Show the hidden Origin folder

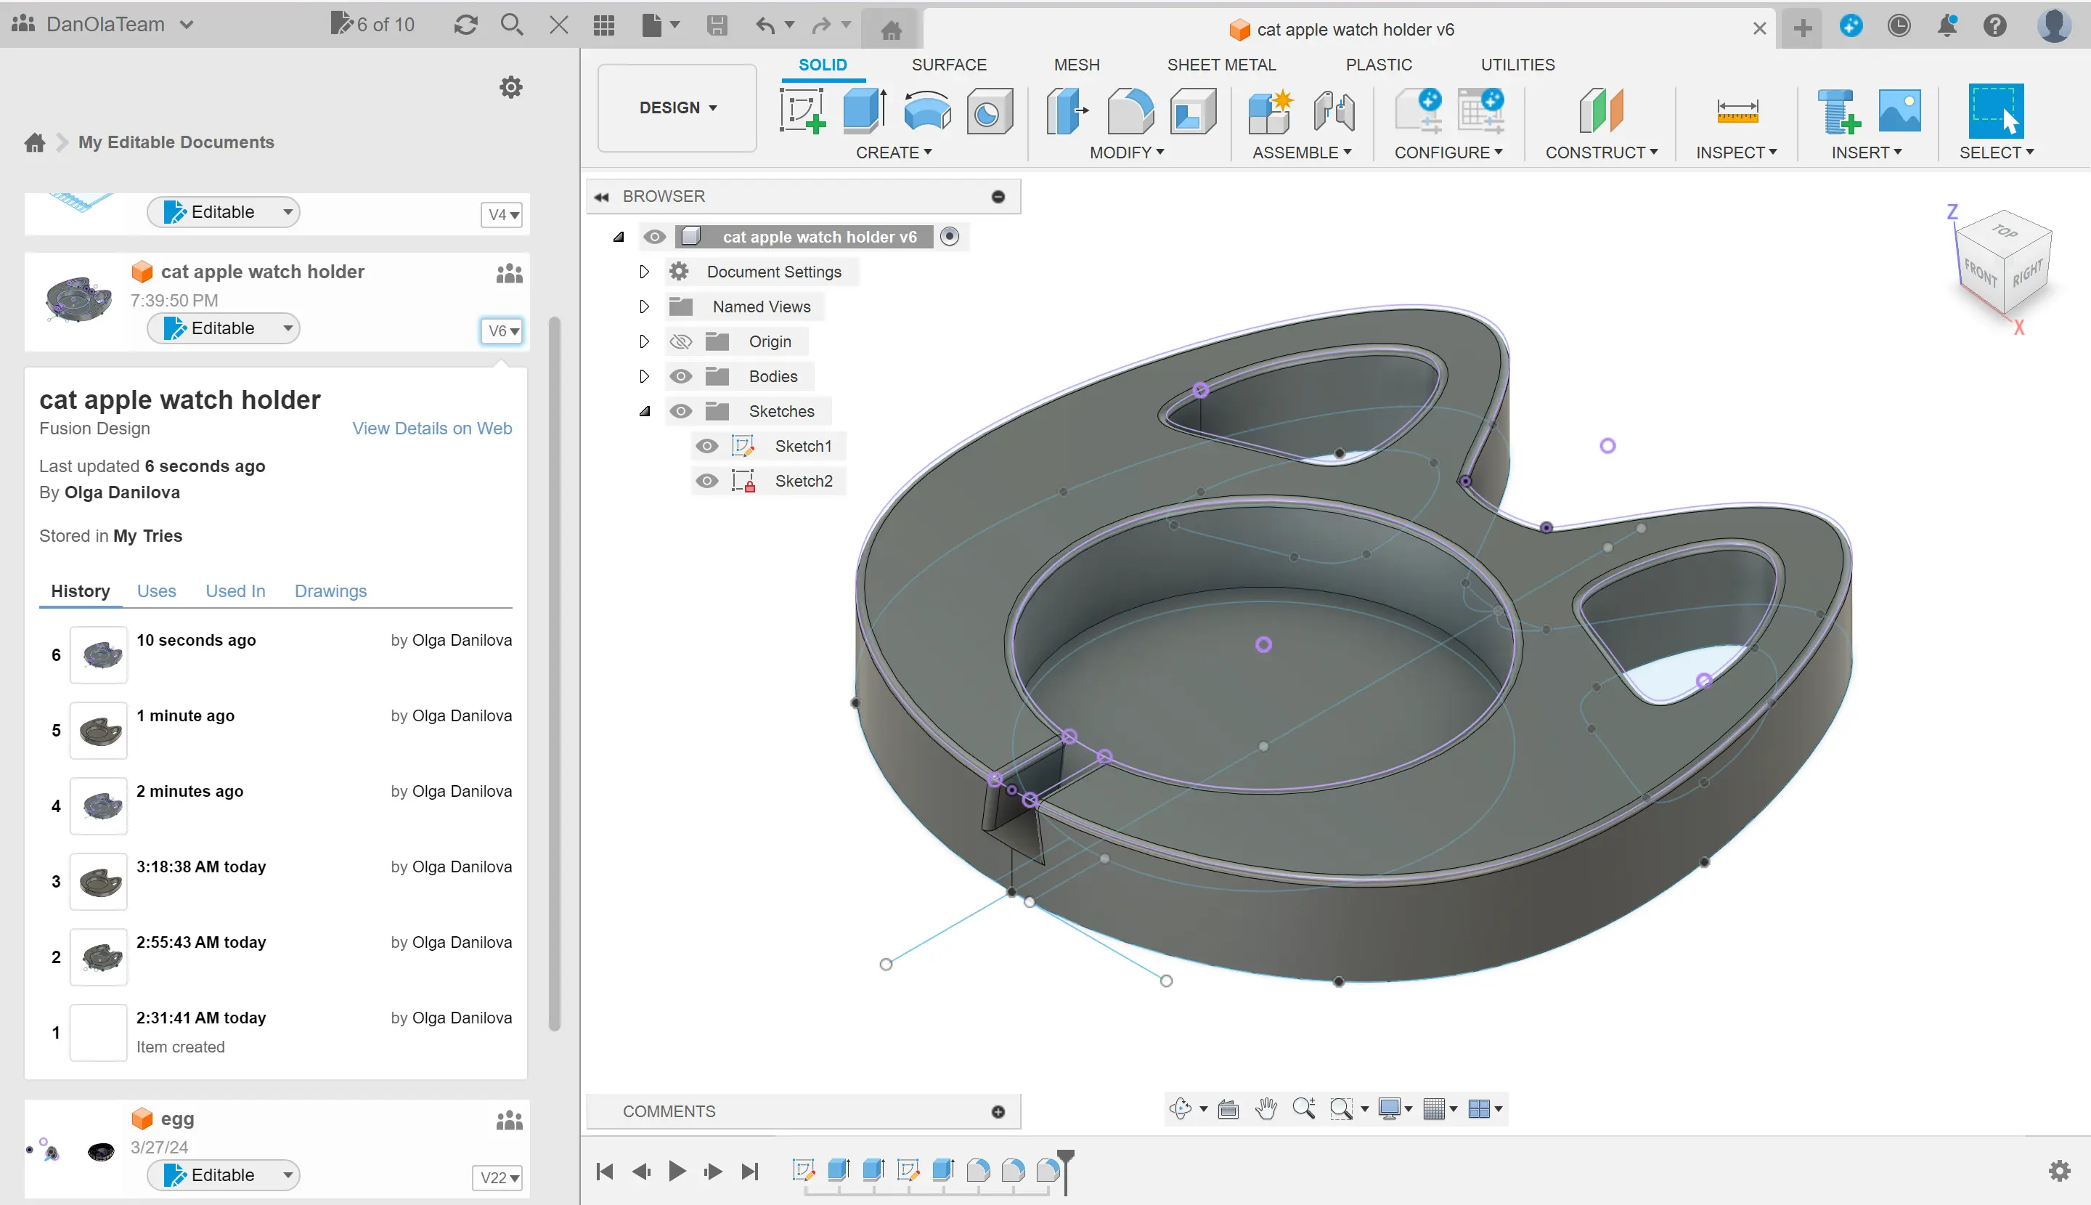681,342
